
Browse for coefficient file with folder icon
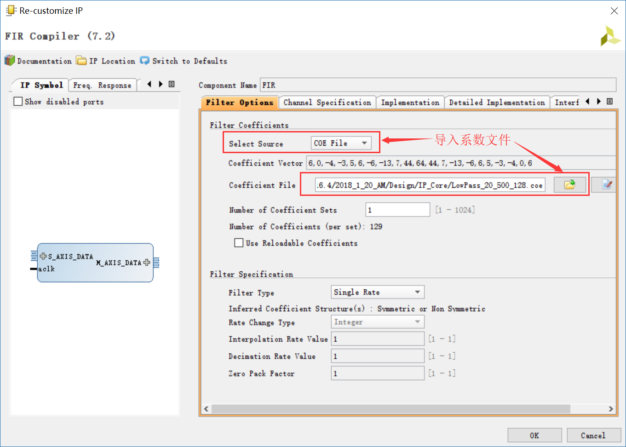coord(570,185)
